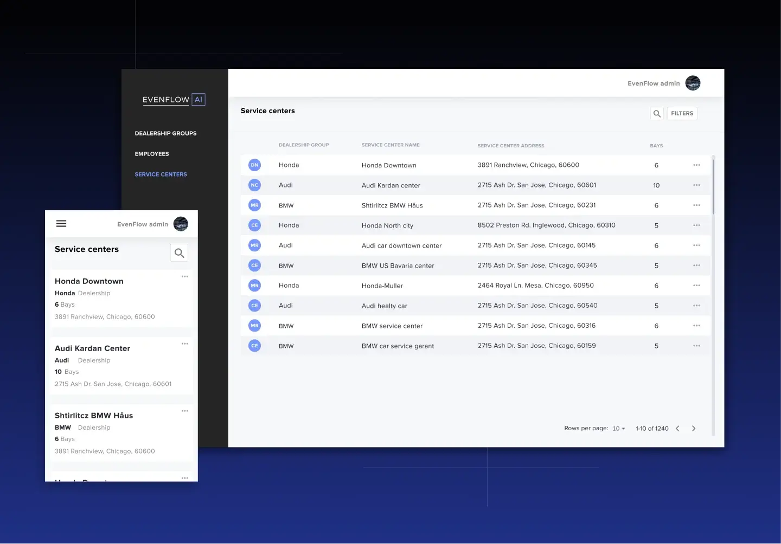781x544 pixels.
Task: Sort by SERVICE CENTER NAME column header
Action: (390, 145)
